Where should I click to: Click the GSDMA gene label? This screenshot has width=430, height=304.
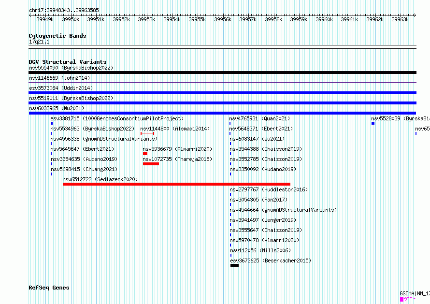(x=415, y=293)
